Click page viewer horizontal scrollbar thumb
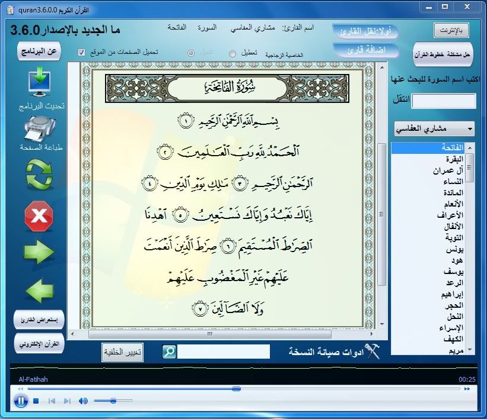 pyautogui.click(x=210, y=334)
